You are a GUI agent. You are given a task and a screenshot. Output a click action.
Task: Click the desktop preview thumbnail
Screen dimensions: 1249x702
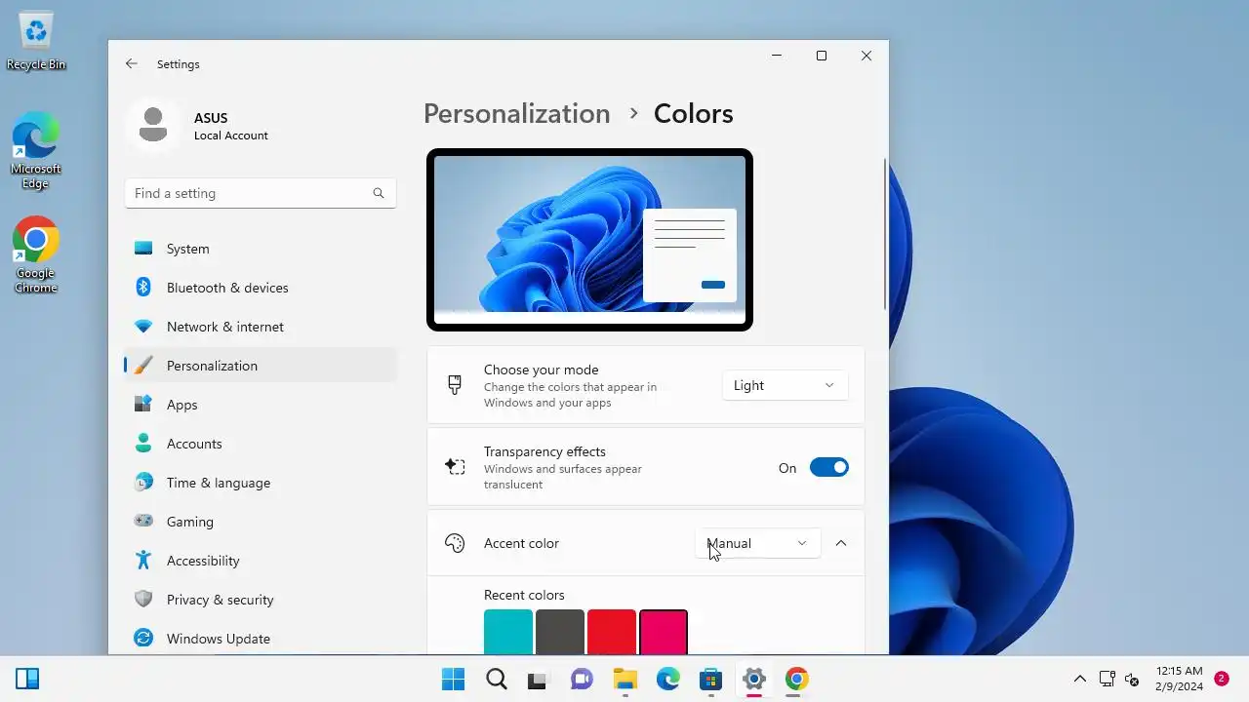pyautogui.click(x=589, y=240)
